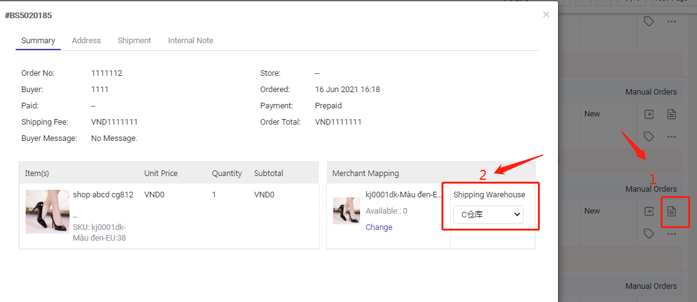Screen dimensions: 697x302
Task: Click the topmost tag icon in background list
Action: [x=649, y=21]
